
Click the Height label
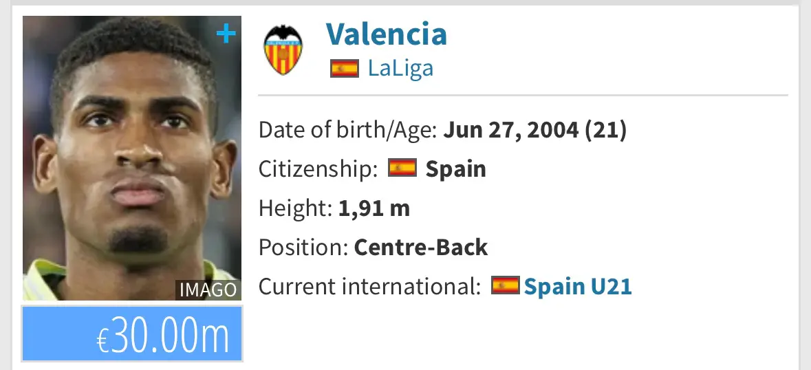coord(295,208)
